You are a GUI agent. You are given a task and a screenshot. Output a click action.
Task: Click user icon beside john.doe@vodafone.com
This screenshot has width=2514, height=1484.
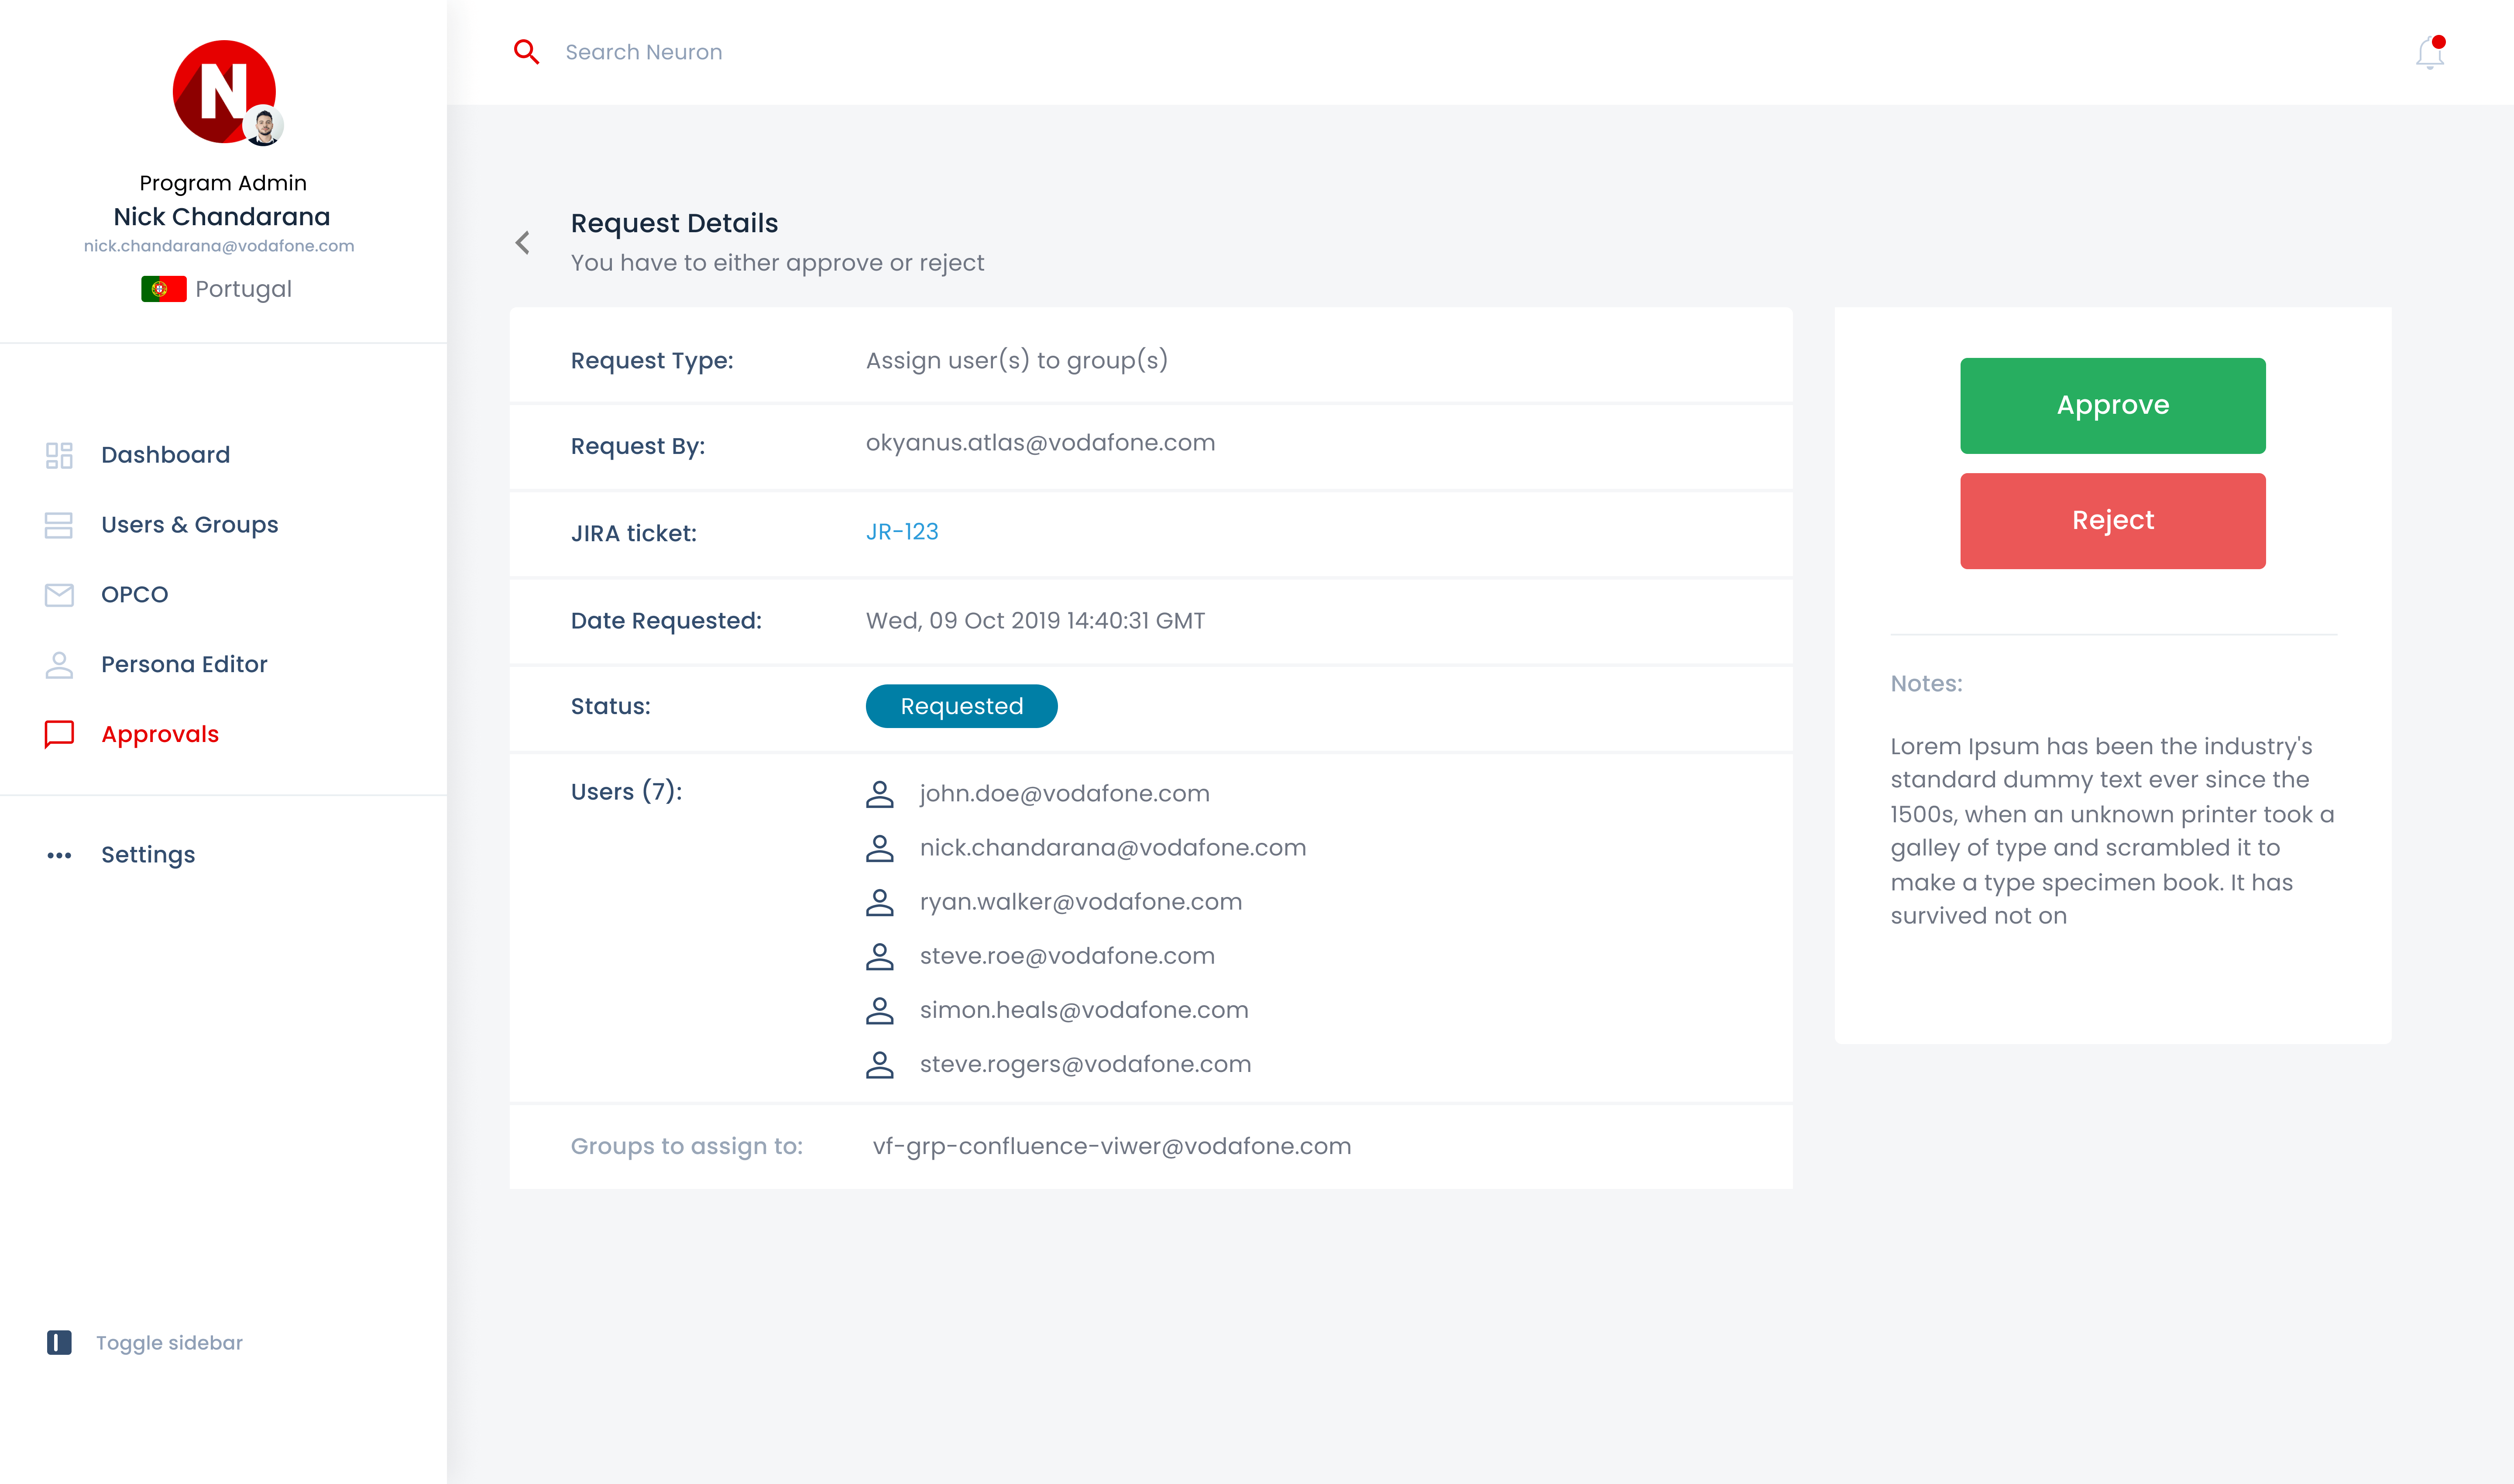click(x=879, y=794)
